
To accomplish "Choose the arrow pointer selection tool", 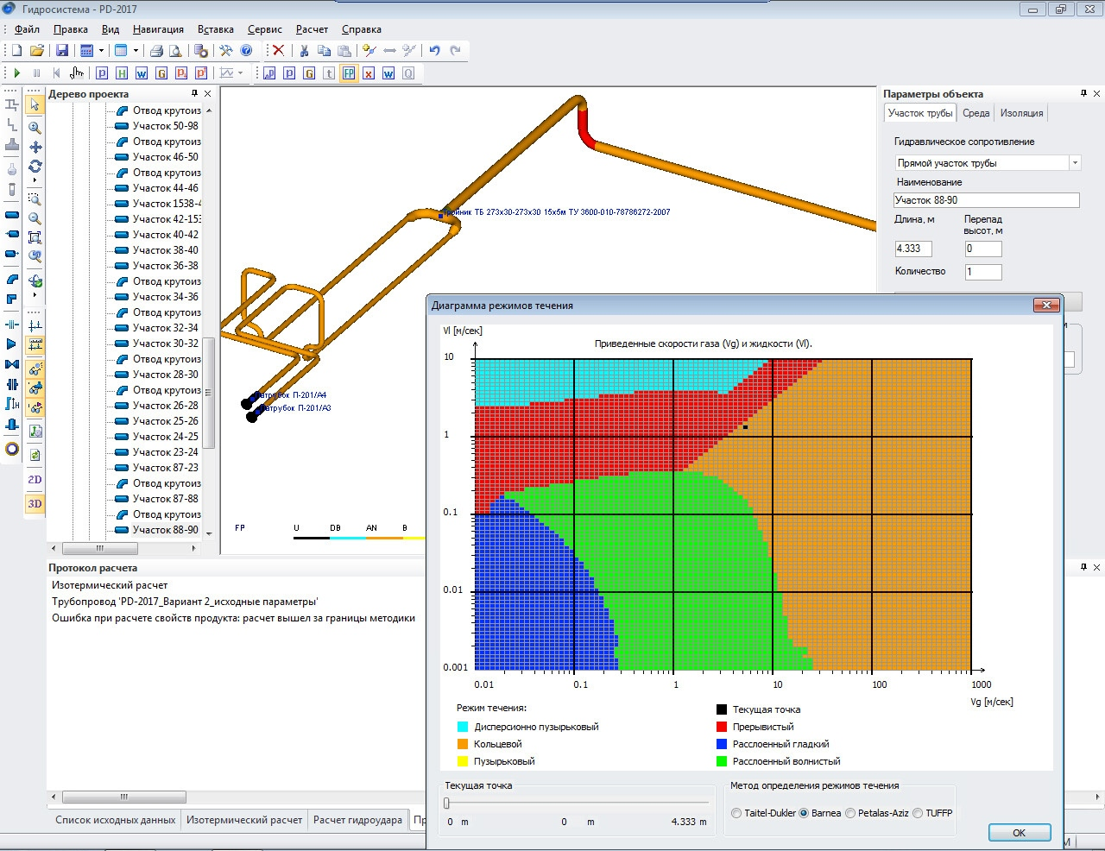I will click(x=35, y=105).
